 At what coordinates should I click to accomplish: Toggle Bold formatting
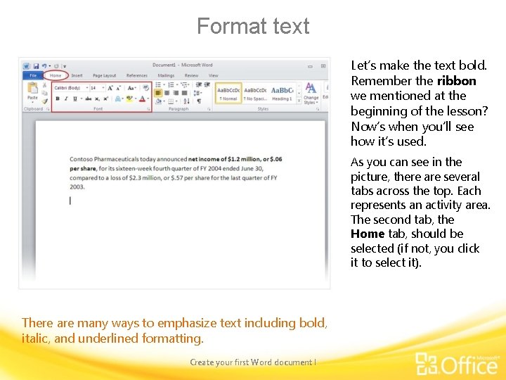click(x=58, y=99)
